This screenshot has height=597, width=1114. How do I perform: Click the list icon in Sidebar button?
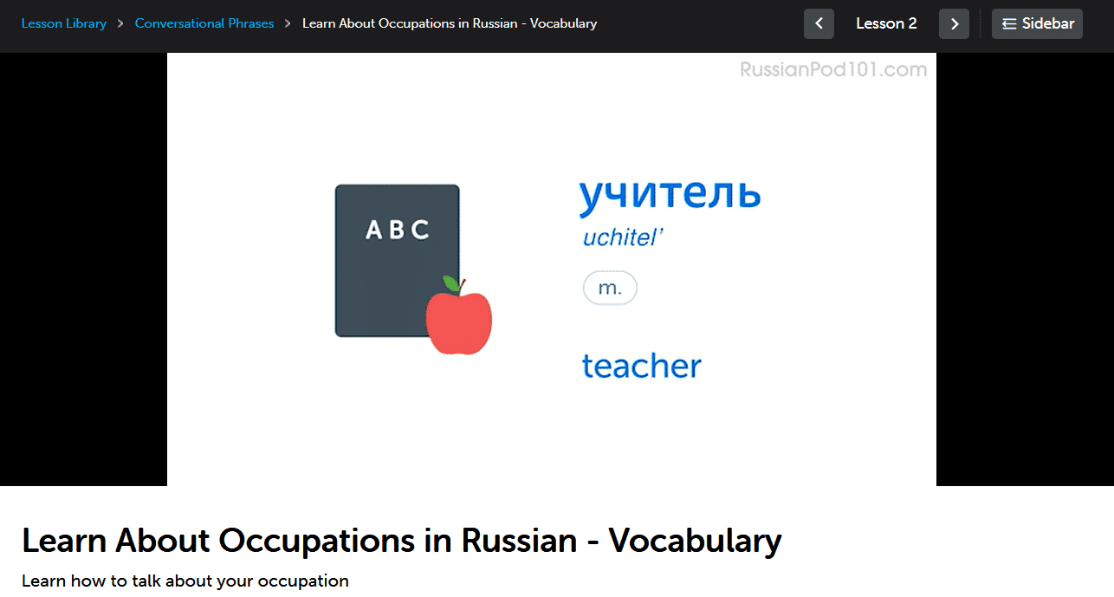(1009, 24)
